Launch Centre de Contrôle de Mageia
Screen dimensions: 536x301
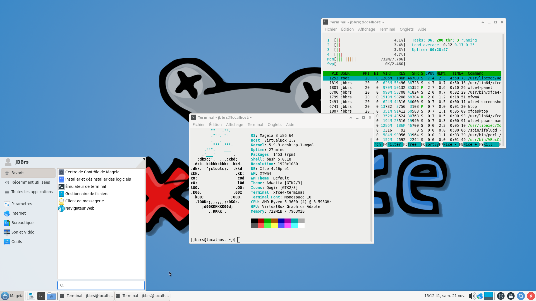pos(101,172)
